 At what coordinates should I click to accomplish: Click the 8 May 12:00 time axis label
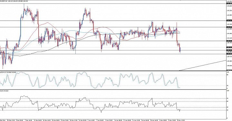(181, 120)
